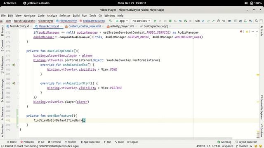Open the Structure side panel
This screenshot has height=148, width=264.
[2, 113]
